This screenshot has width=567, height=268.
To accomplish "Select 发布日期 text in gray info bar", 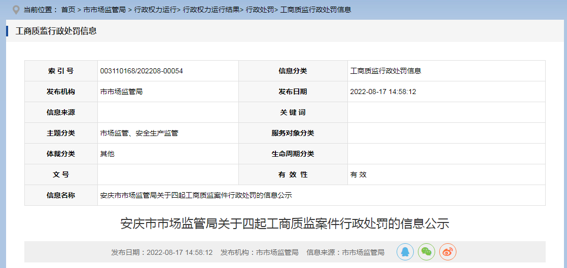I will pos(162,252).
